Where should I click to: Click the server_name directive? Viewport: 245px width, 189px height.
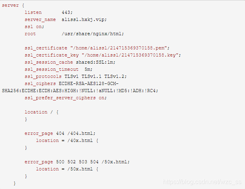(40, 20)
